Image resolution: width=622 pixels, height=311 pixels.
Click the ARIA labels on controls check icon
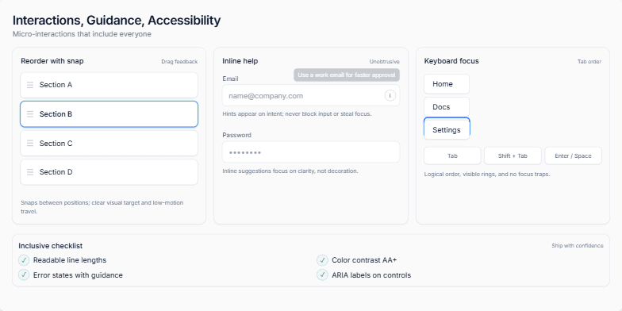pos(322,275)
